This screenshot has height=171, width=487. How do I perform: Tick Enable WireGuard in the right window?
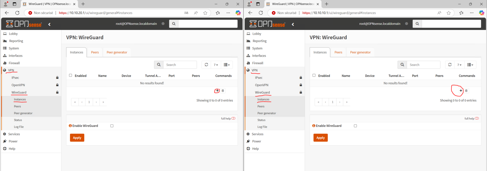[355, 126]
